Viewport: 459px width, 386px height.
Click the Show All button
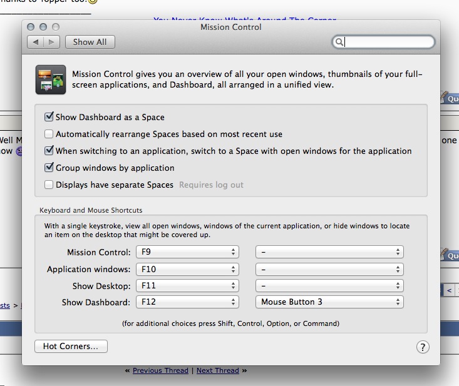[x=90, y=42]
